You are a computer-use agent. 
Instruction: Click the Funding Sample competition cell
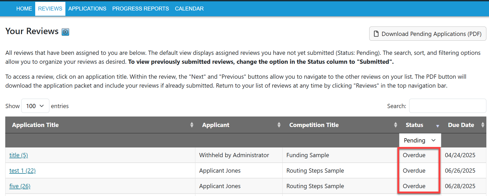point(308,155)
